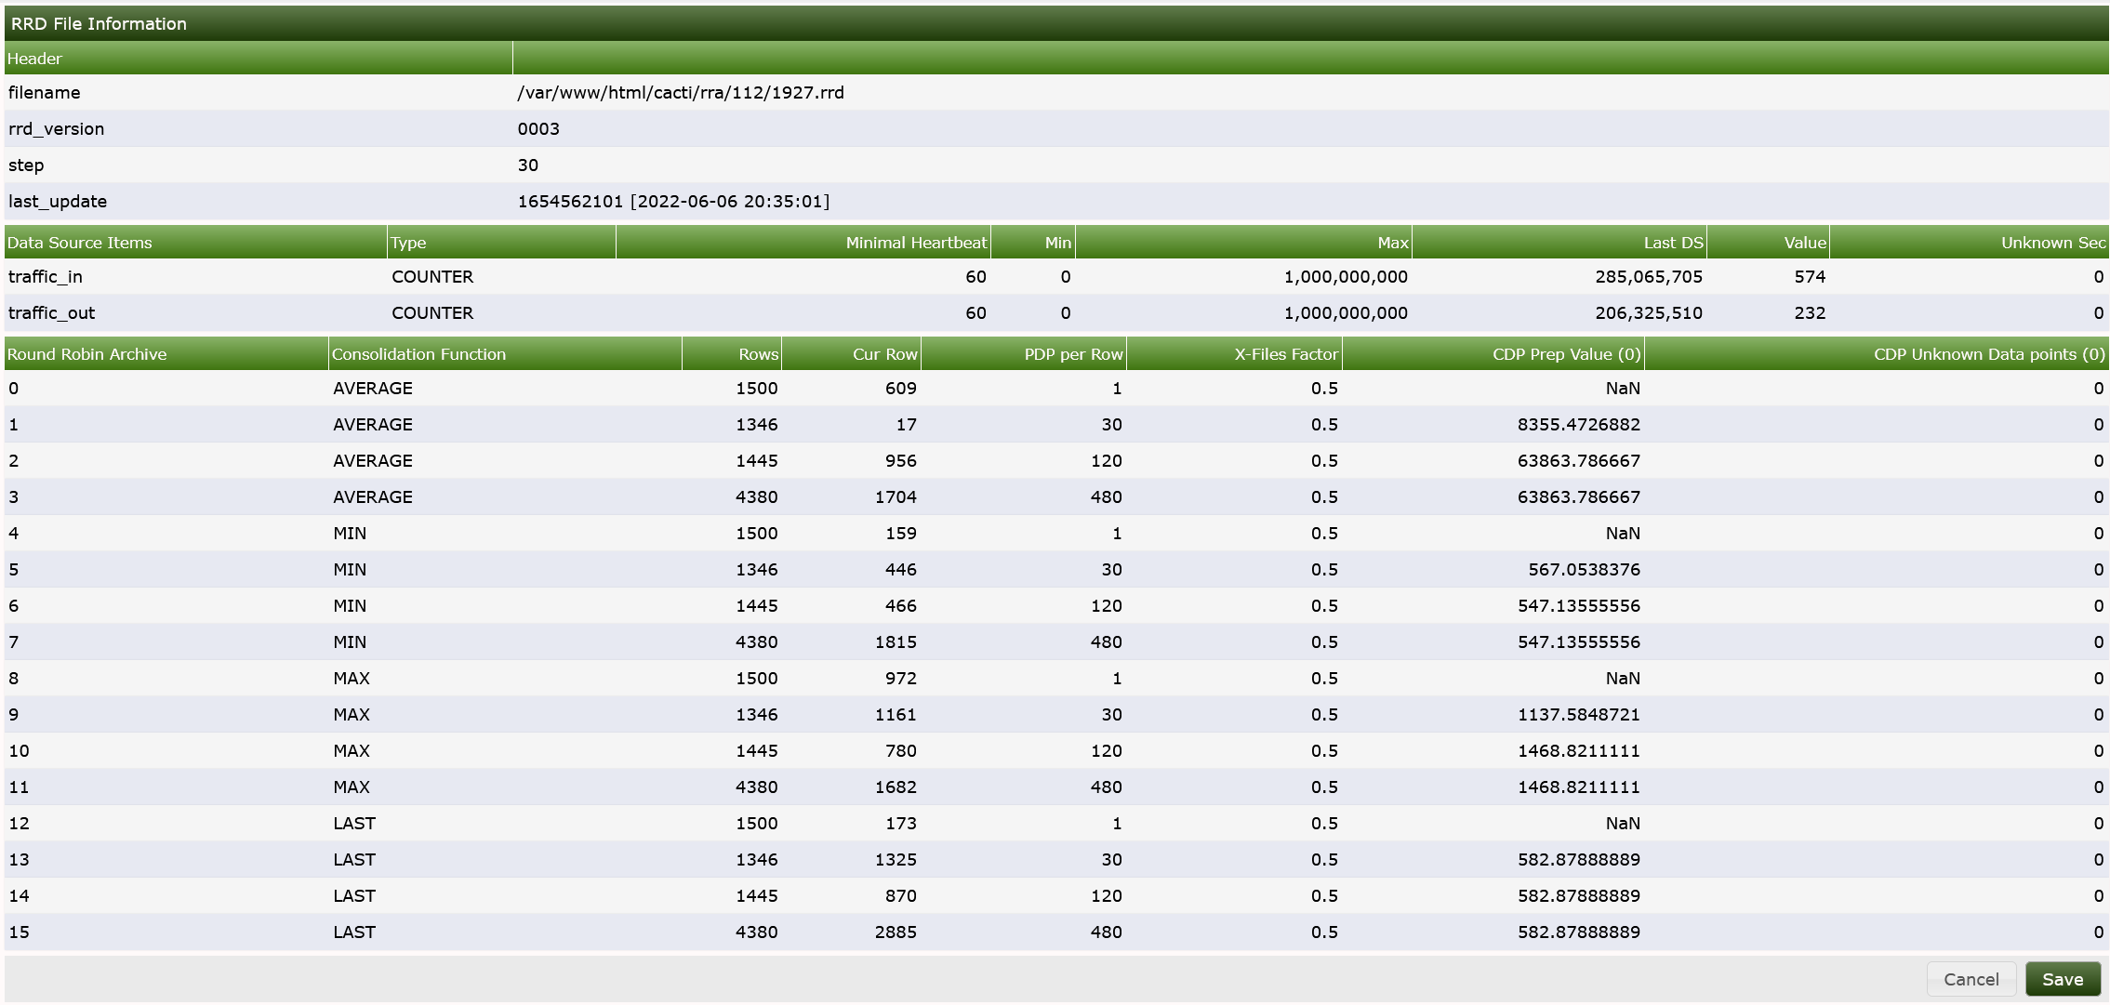Click the Round Robin Archive column header
The height and width of the screenshot is (1005, 2110).
166,354
